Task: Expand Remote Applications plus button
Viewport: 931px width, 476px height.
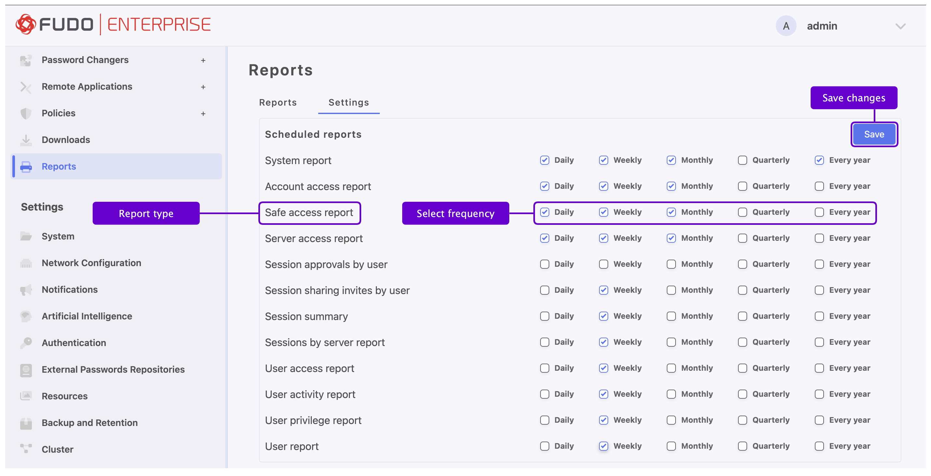Action: point(203,87)
